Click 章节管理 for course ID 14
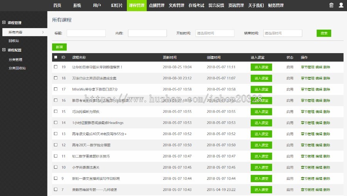 click(308, 122)
